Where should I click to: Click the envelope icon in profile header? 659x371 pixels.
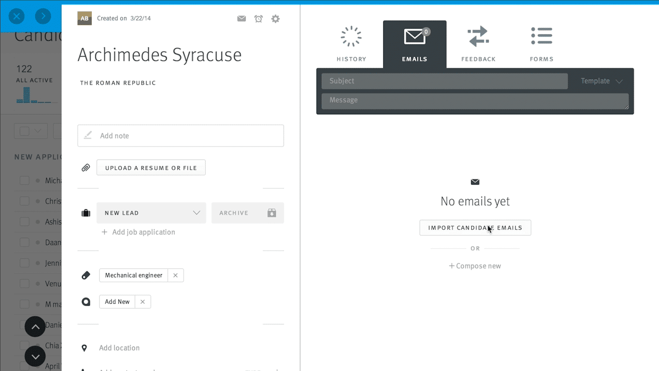(242, 19)
